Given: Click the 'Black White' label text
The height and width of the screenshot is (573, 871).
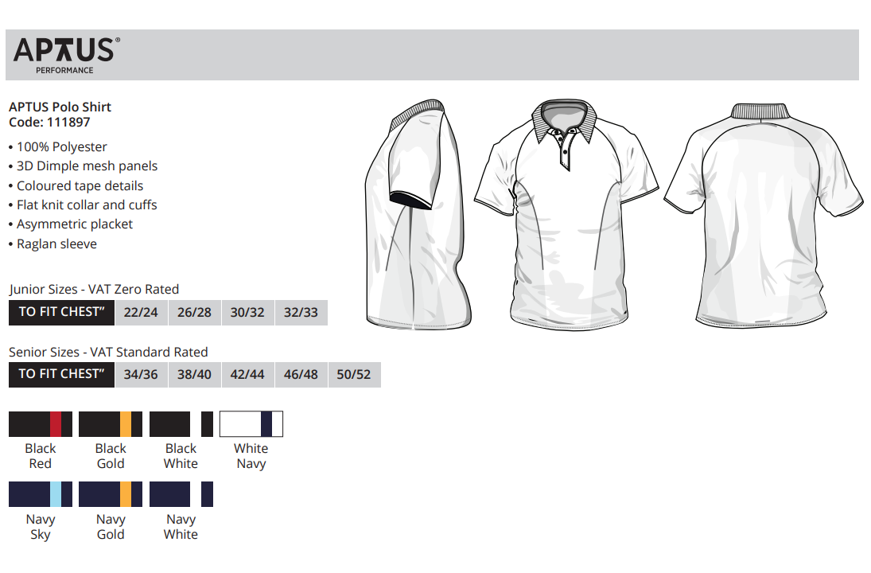Looking at the screenshot, I should tap(181, 456).
